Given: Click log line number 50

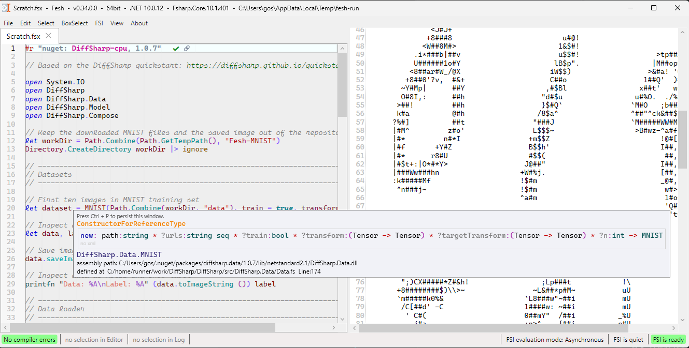Looking at the screenshot, I should [x=360, y=63].
